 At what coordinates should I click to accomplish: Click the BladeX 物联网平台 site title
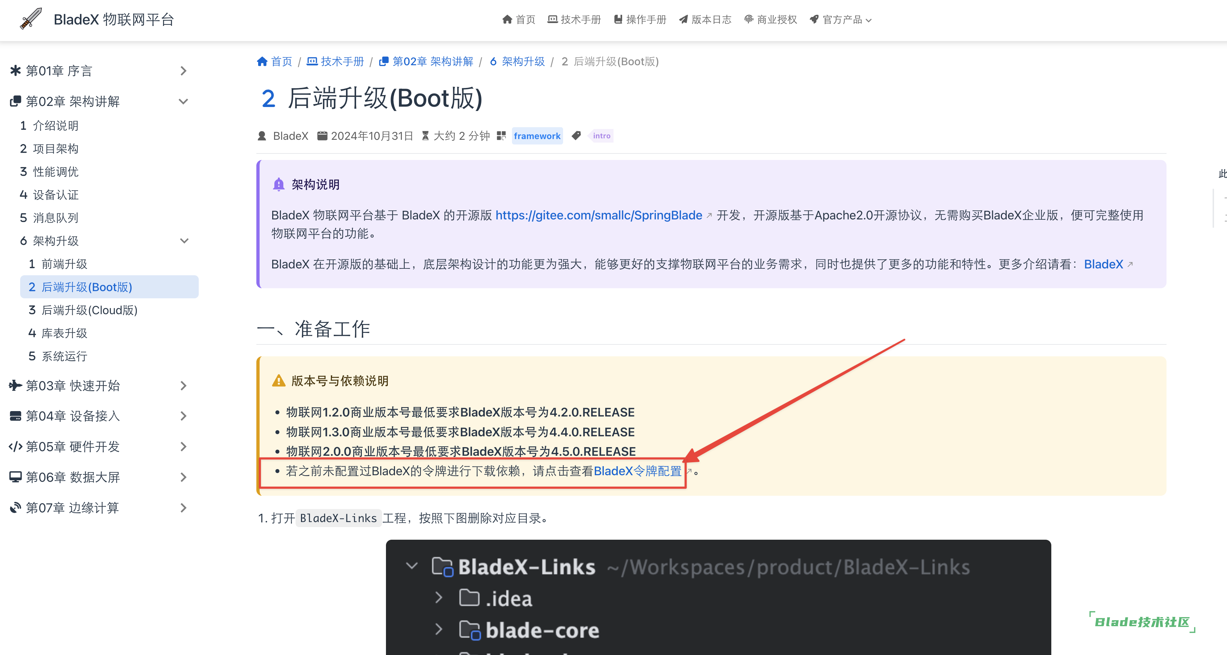(x=114, y=19)
